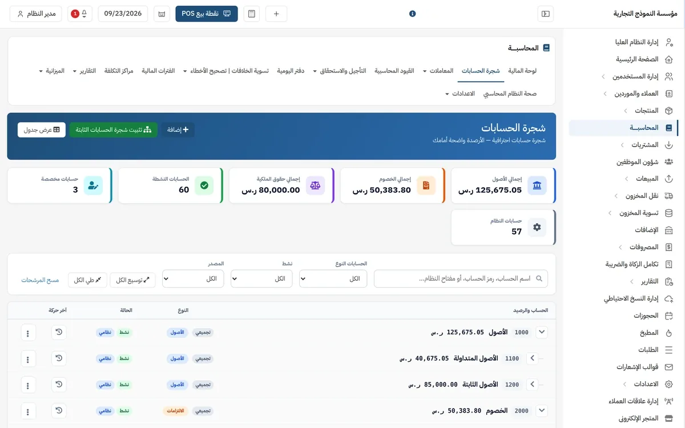Image resolution: width=685 pixels, height=428 pixels.
Task: Open the نشط active filter dropdown
Action: [x=261, y=278]
